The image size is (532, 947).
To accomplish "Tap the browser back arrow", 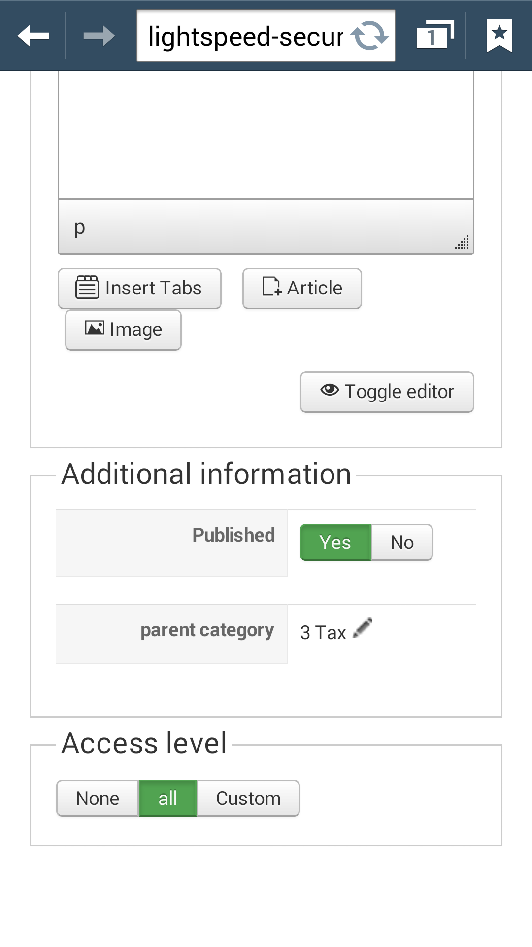I will (x=33, y=36).
